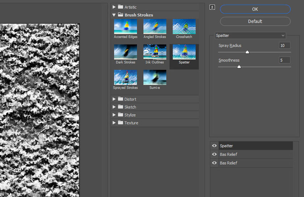Click the Texture folder icon
This screenshot has height=197, width=304.
(121, 122)
